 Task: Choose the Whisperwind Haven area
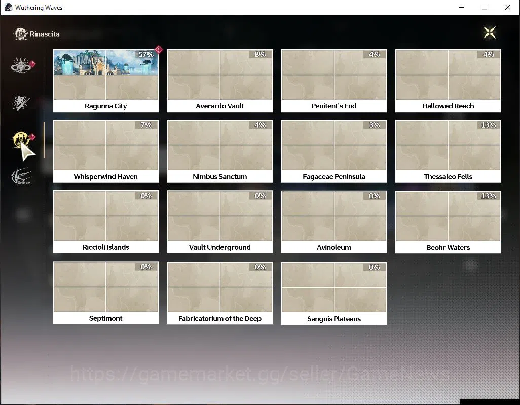[x=106, y=151]
